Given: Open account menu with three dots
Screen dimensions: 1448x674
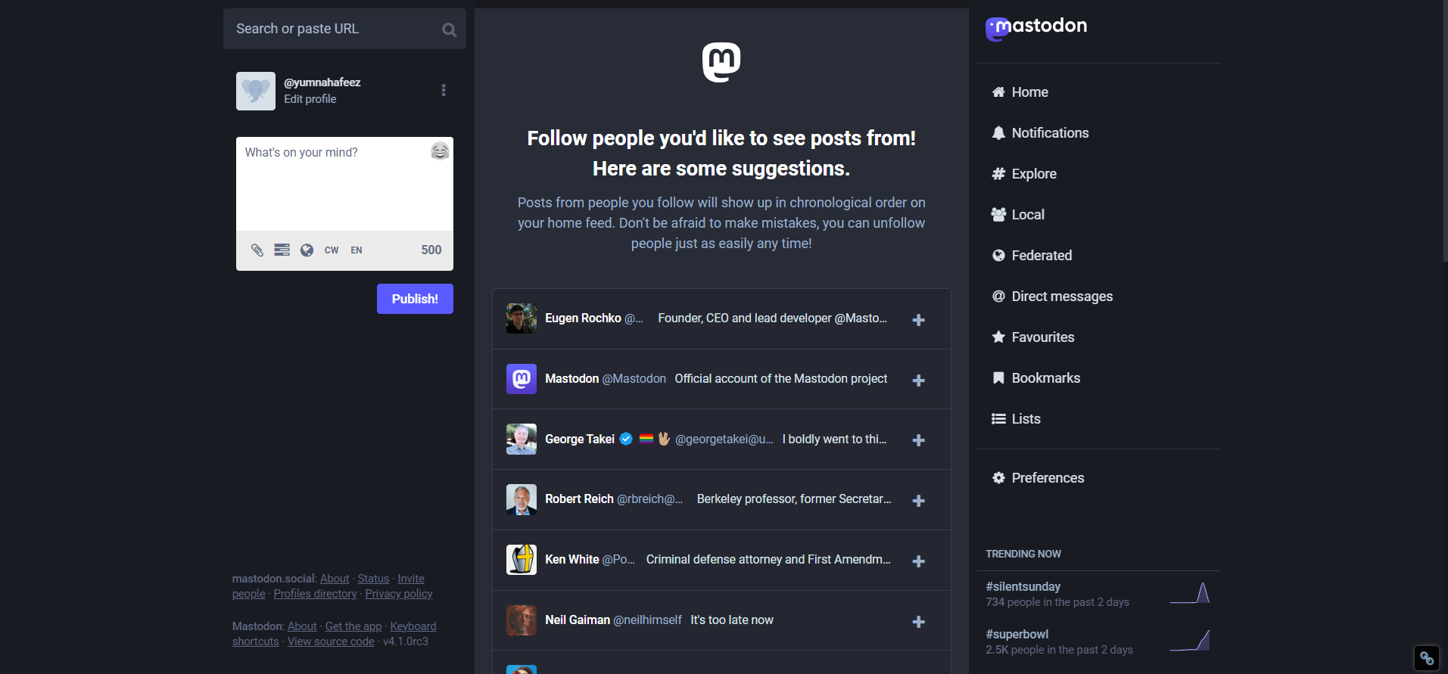Looking at the screenshot, I should pyautogui.click(x=444, y=90).
